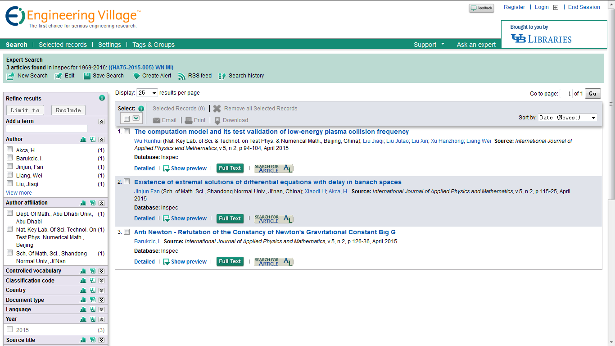Screen dimensions: 615x346
Task: Click the Go to page number field
Action: [566, 94]
